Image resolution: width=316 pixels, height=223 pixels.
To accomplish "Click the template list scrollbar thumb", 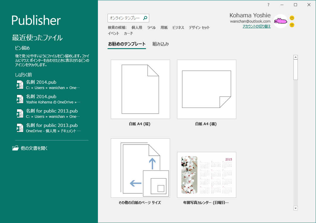I will (295, 69).
